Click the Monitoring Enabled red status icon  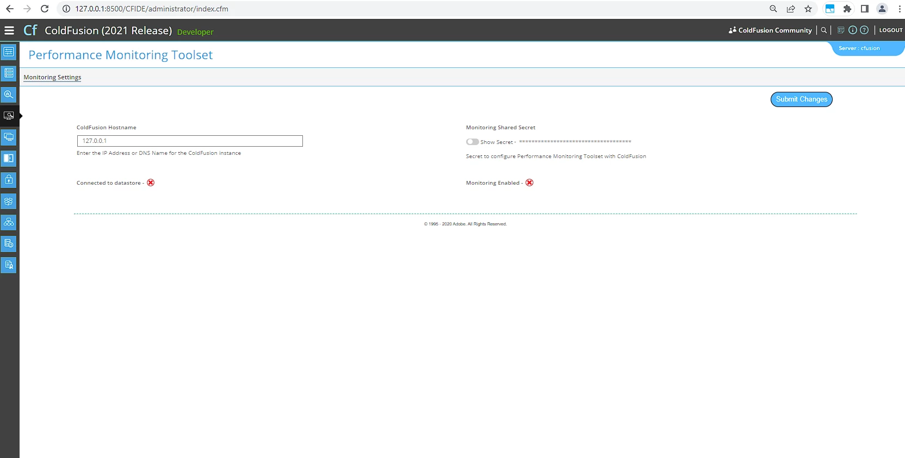[529, 183]
